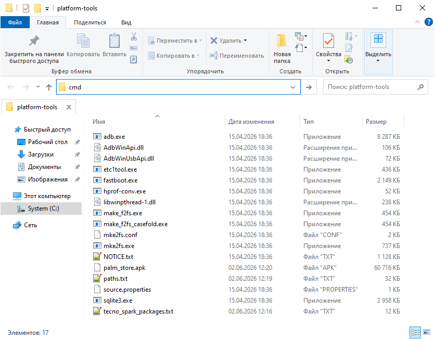Select NOTICE.txt file
The image size is (435, 339).
pyautogui.click(x=118, y=257)
